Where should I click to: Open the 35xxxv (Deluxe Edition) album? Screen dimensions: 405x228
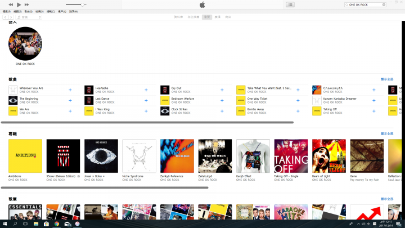63,156
